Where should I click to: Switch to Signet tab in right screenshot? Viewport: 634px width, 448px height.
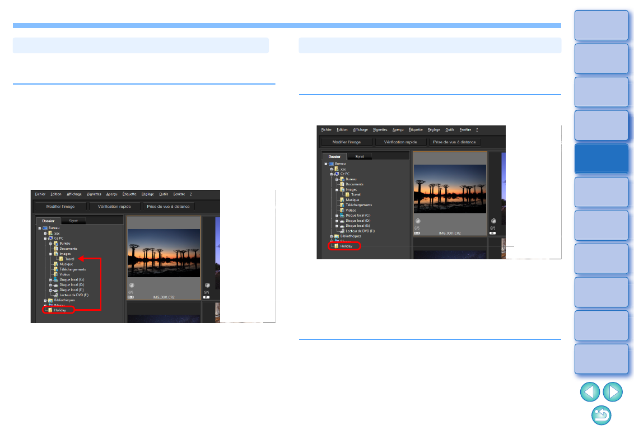[x=360, y=156]
